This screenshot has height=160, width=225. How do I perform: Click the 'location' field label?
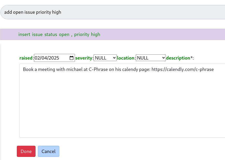pos(126,58)
